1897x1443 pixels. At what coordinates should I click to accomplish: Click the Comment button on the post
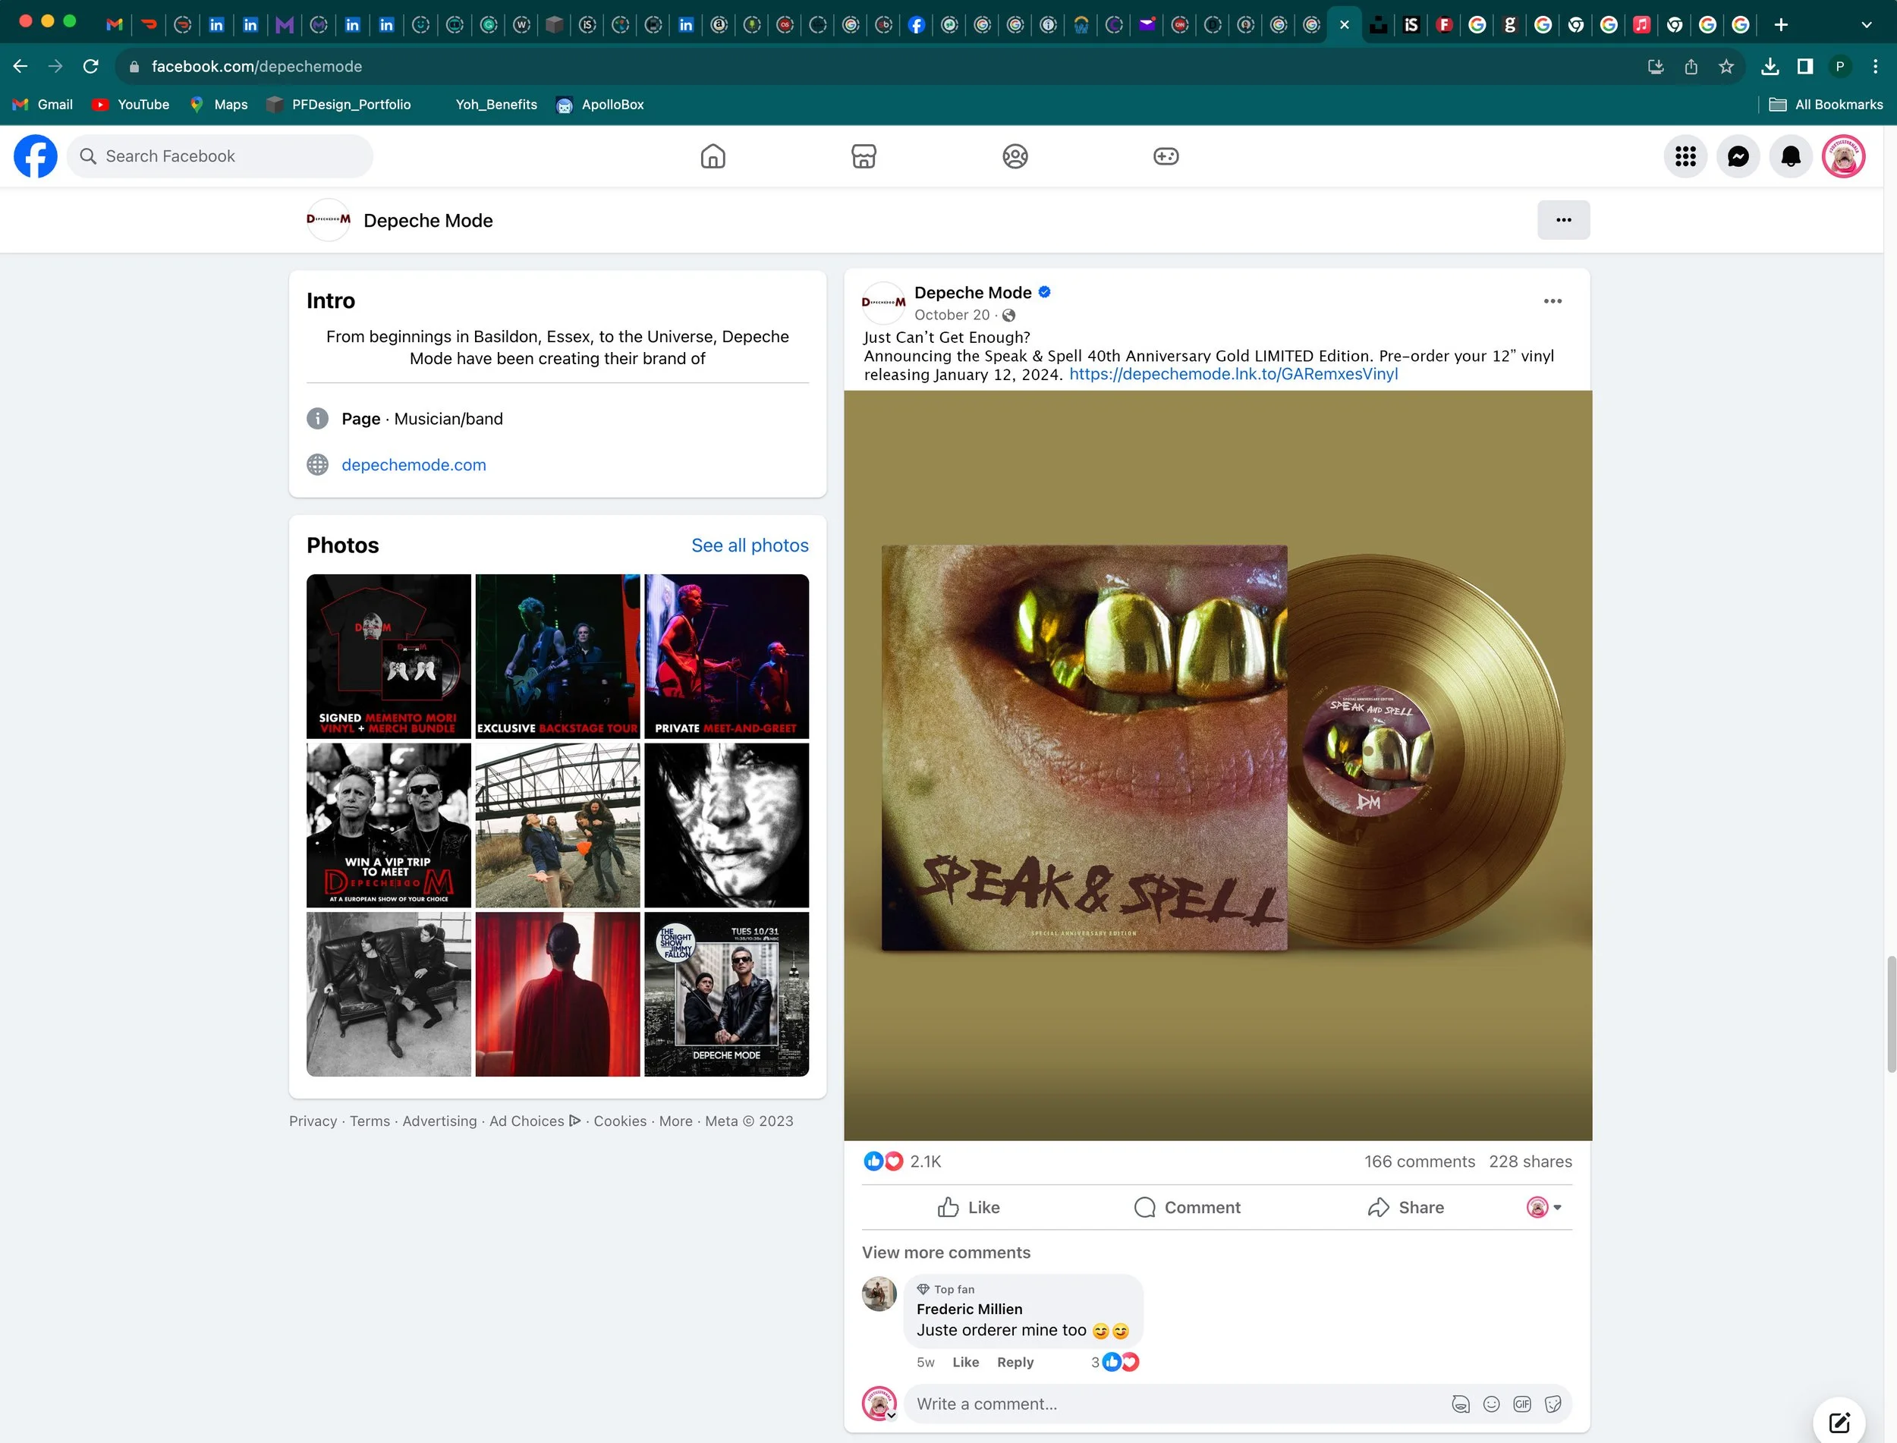click(1187, 1207)
